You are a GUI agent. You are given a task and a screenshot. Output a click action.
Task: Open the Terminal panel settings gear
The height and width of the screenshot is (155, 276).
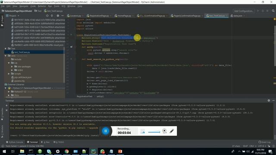pyautogui.click(x=269, y=100)
